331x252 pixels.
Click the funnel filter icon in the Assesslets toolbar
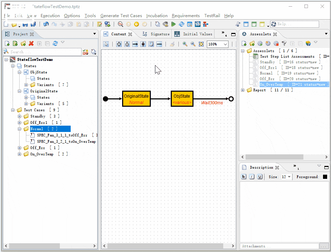(284, 43)
